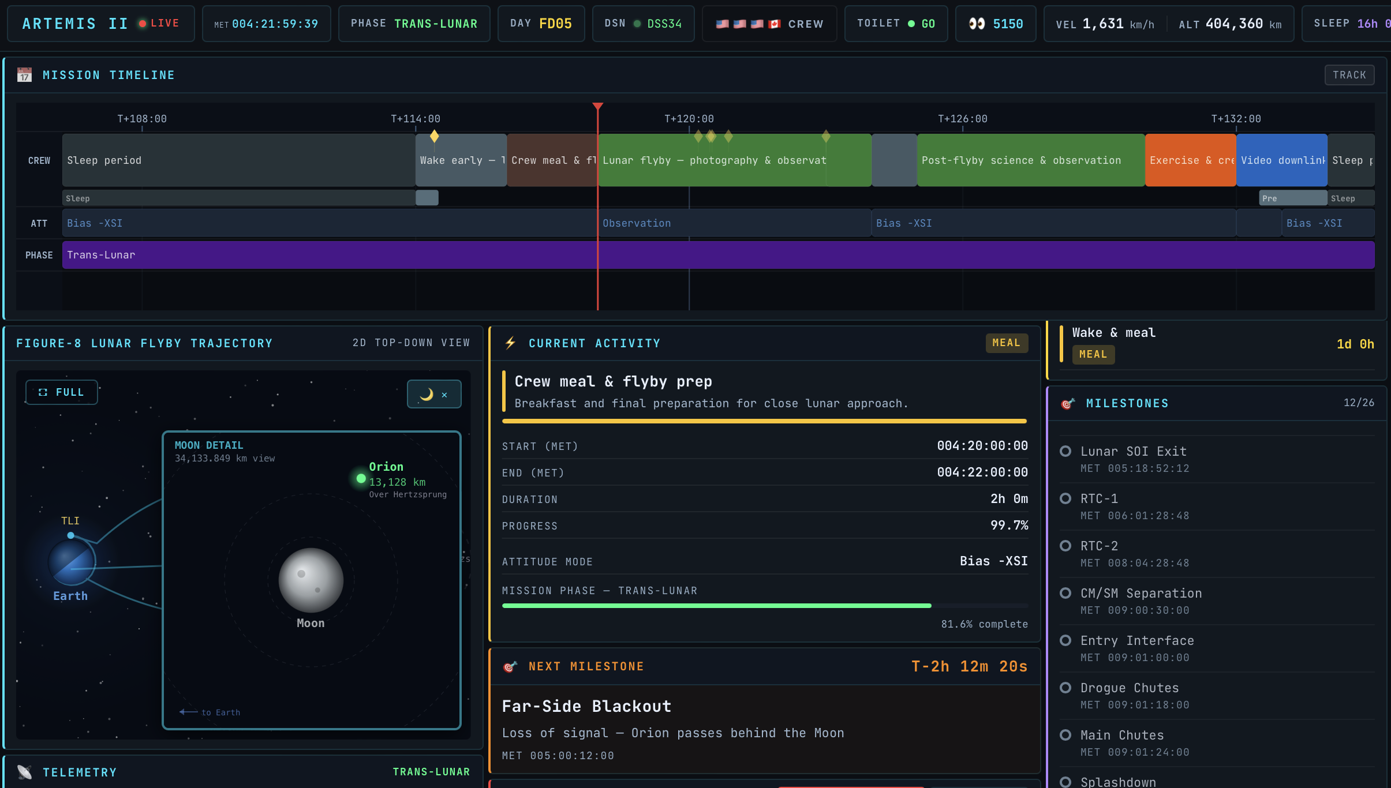Click the target icon beside Next Milestone
Screen dimensions: 1391x788
[x=510, y=667]
